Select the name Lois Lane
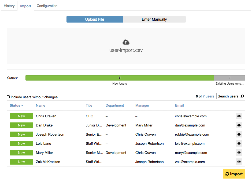Image resolution: width=252 pixels, height=185 pixels. 43,143
